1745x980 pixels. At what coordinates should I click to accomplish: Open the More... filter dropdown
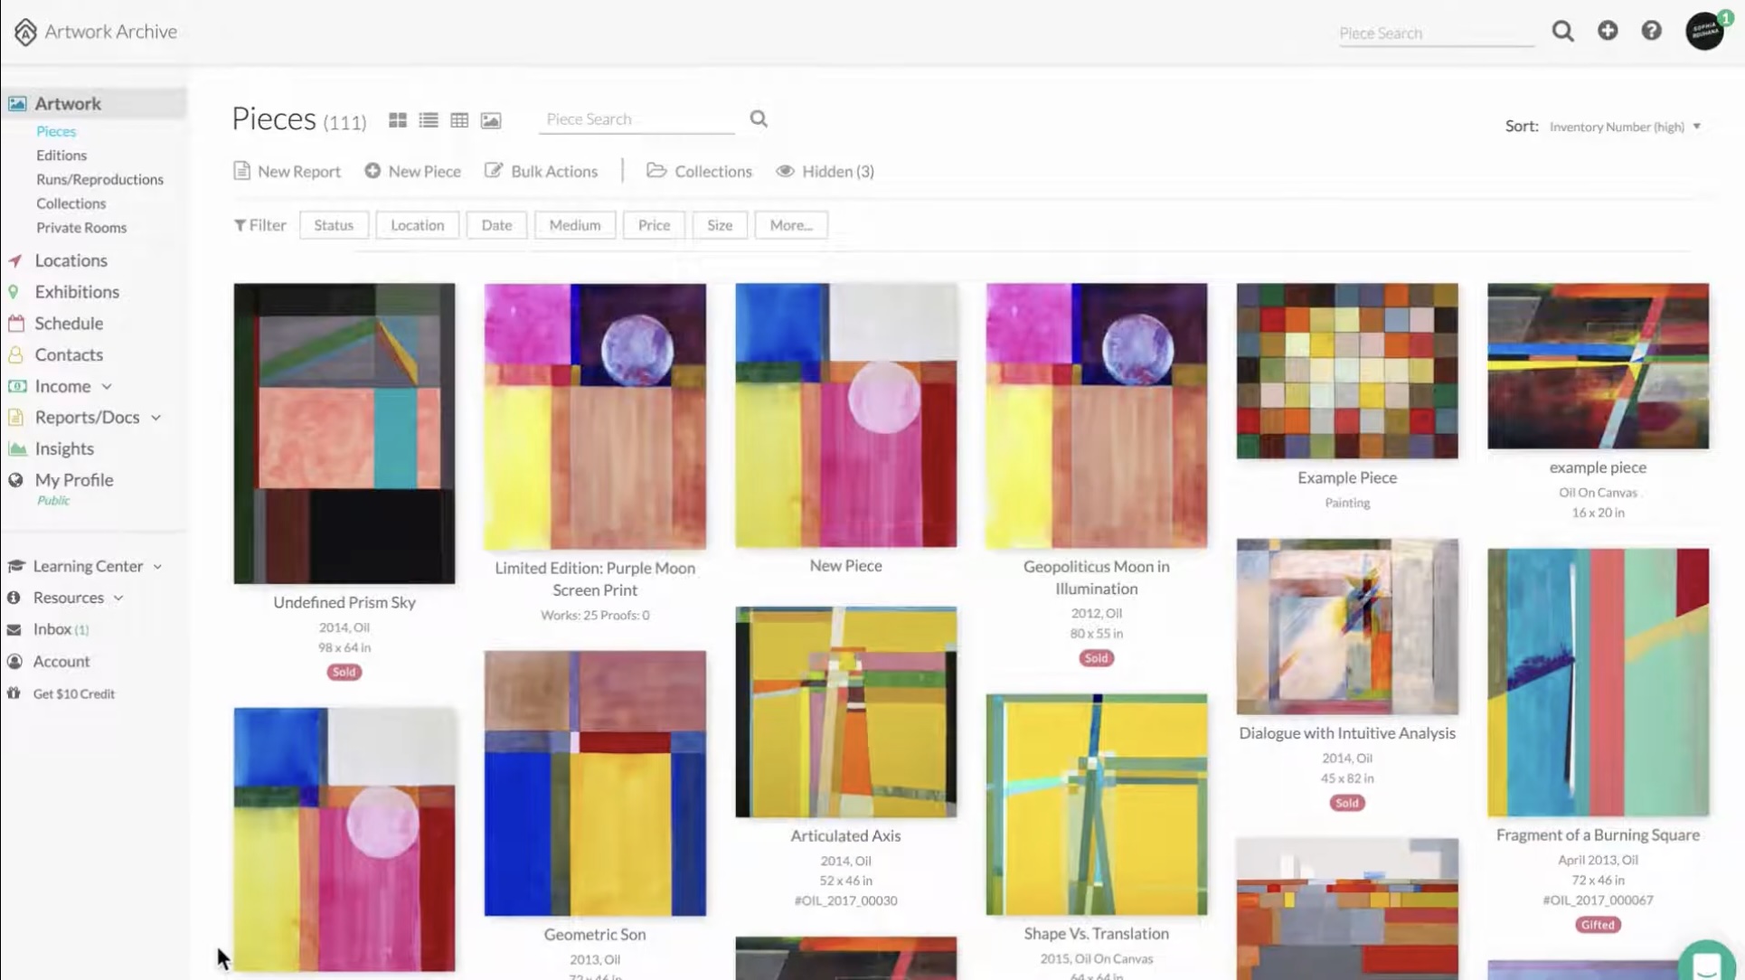click(791, 225)
